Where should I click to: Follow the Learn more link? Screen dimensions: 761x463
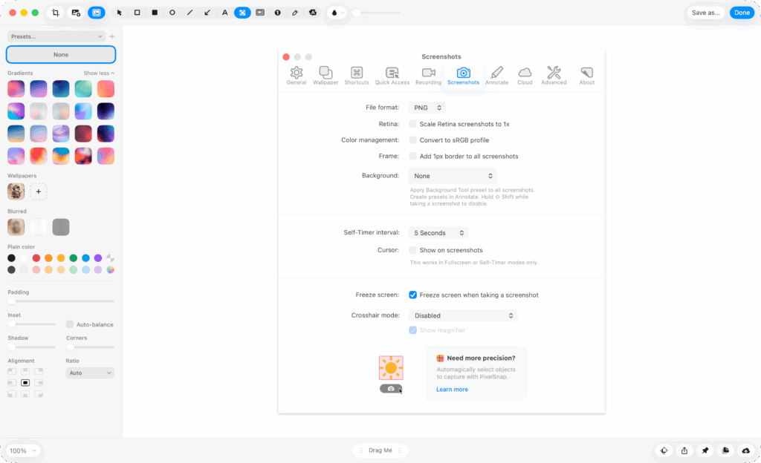[452, 390]
